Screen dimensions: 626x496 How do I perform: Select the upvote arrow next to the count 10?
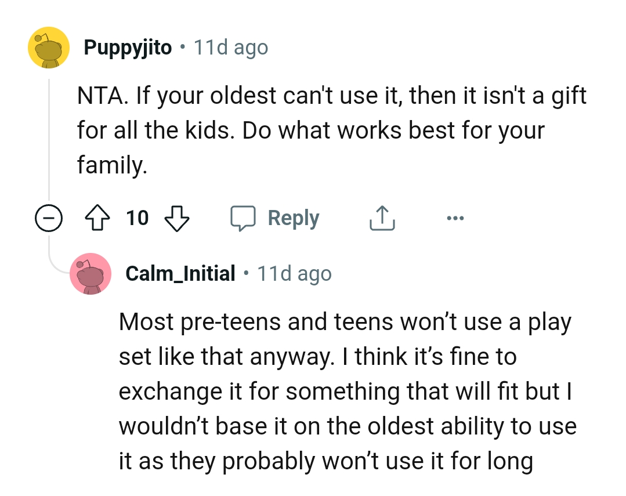point(99,218)
